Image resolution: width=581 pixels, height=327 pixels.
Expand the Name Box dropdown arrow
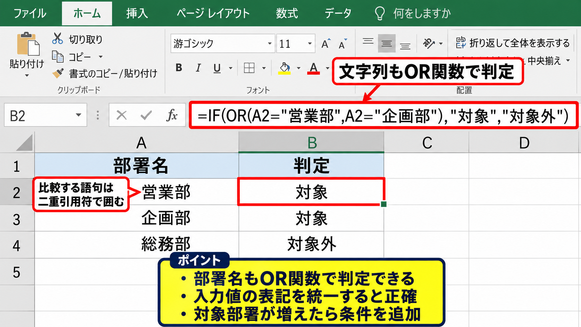[x=79, y=115]
